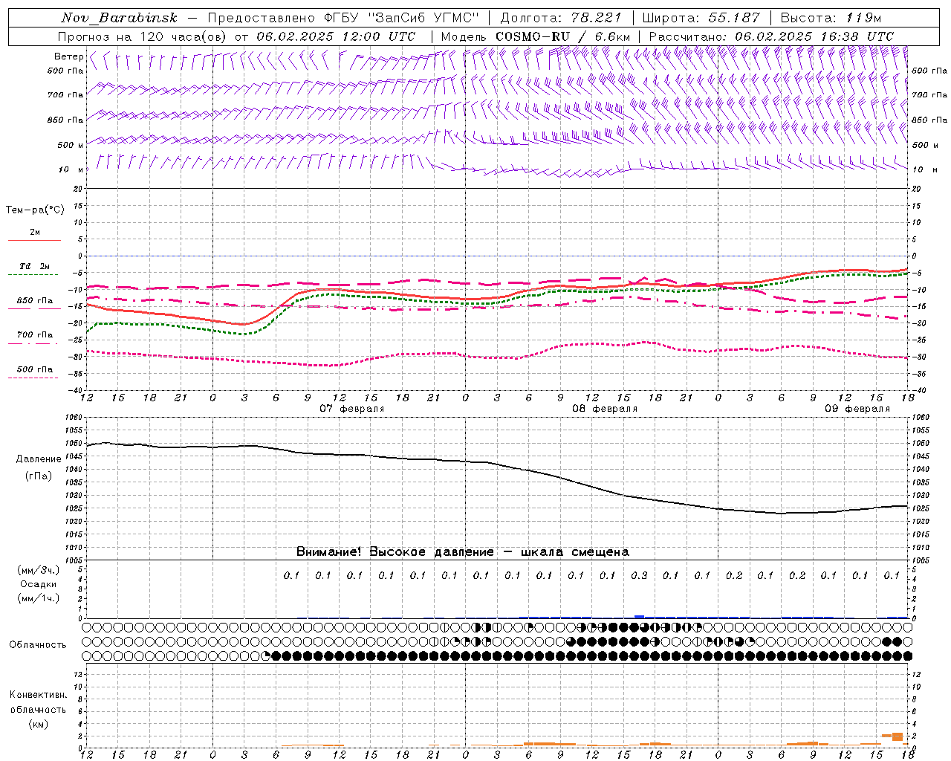Select the 08 февраля date label

click(x=605, y=409)
